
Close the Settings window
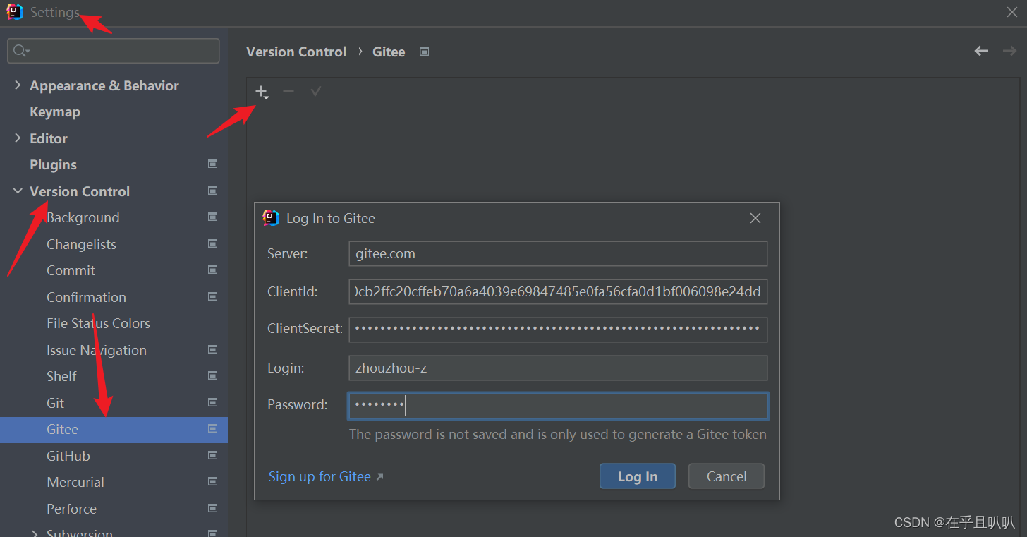point(1011,12)
